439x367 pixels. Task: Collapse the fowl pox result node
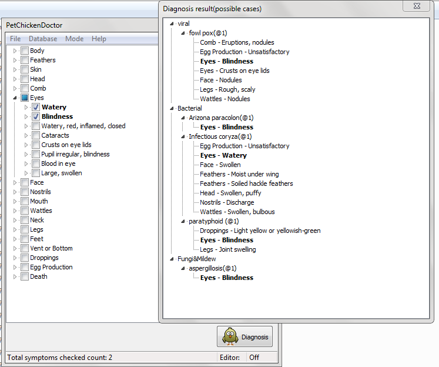tap(183, 33)
